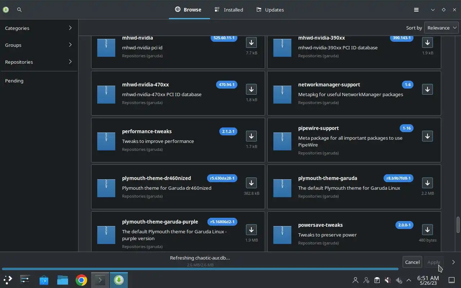
Task: Click the chaotic-aur refresh progress bar
Action: click(200, 269)
